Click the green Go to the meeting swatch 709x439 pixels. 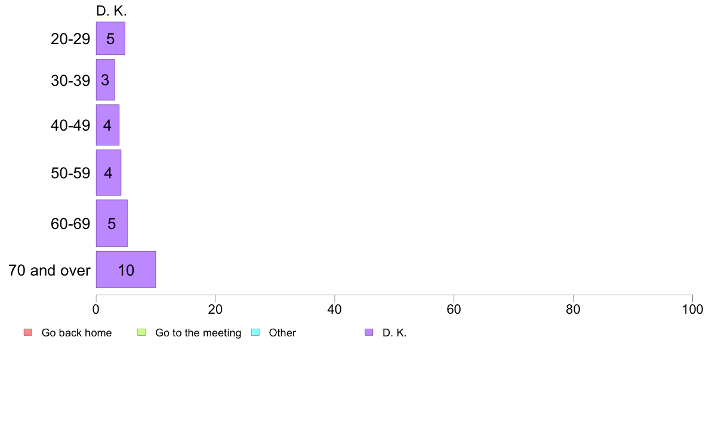tap(141, 332)
